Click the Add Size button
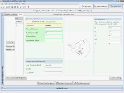The width and height of the screenshot is (124, 93). (x=10, y=43)
